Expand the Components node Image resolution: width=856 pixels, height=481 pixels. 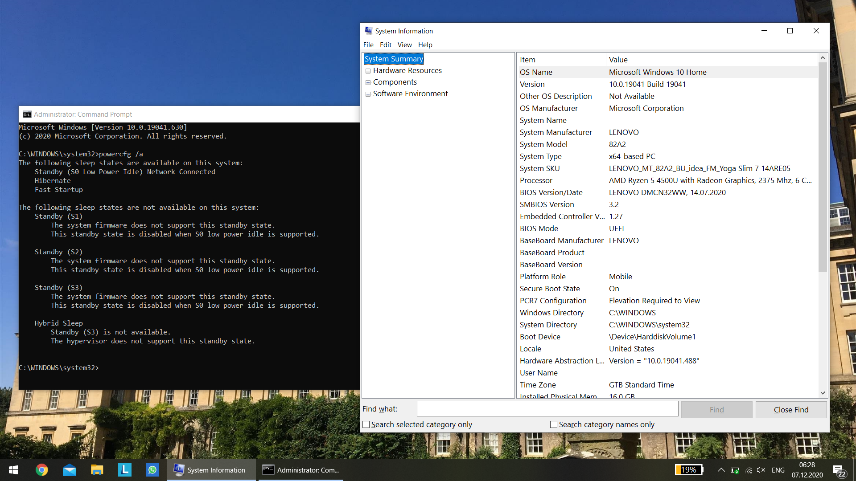coord(368,82)
